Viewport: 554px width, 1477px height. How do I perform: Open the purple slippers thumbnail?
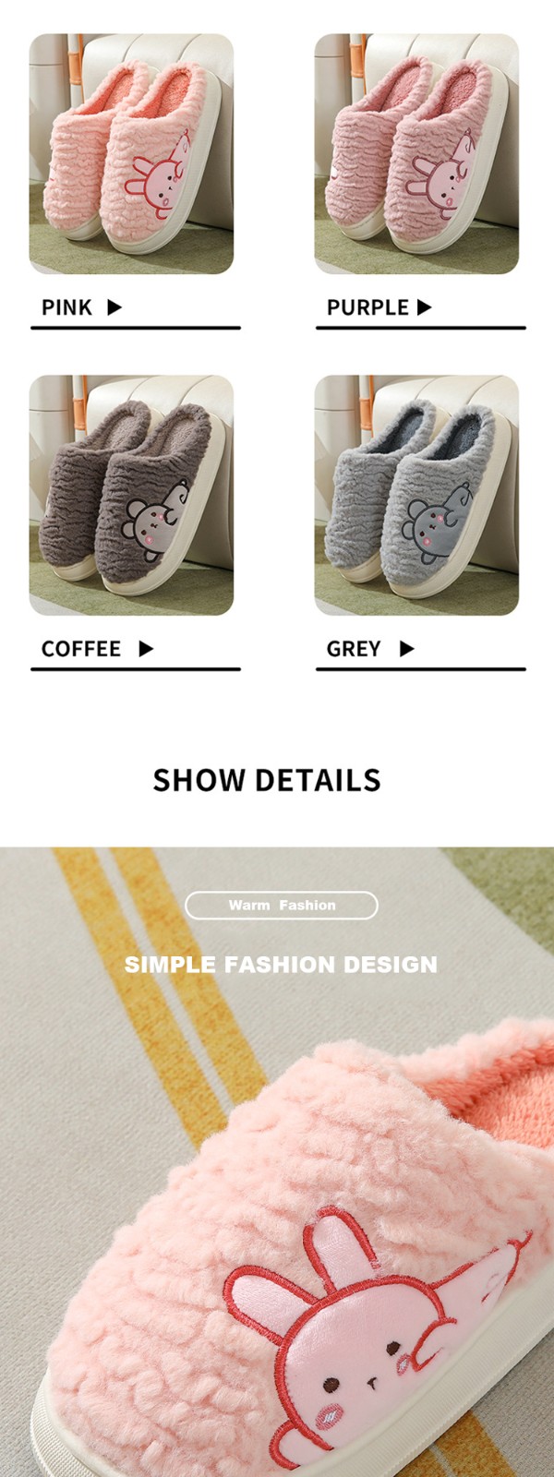coord(416,153)
